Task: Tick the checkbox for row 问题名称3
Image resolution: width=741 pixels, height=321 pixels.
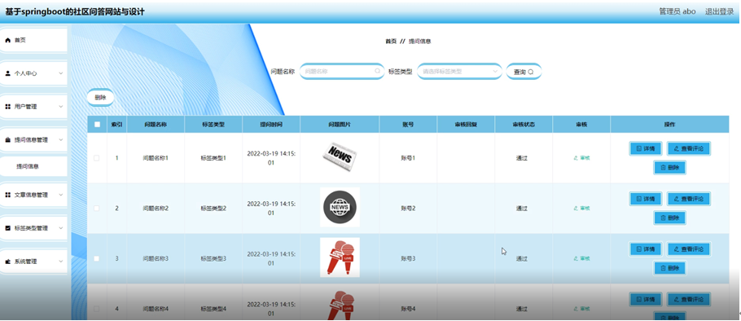Action: point(97,258)
